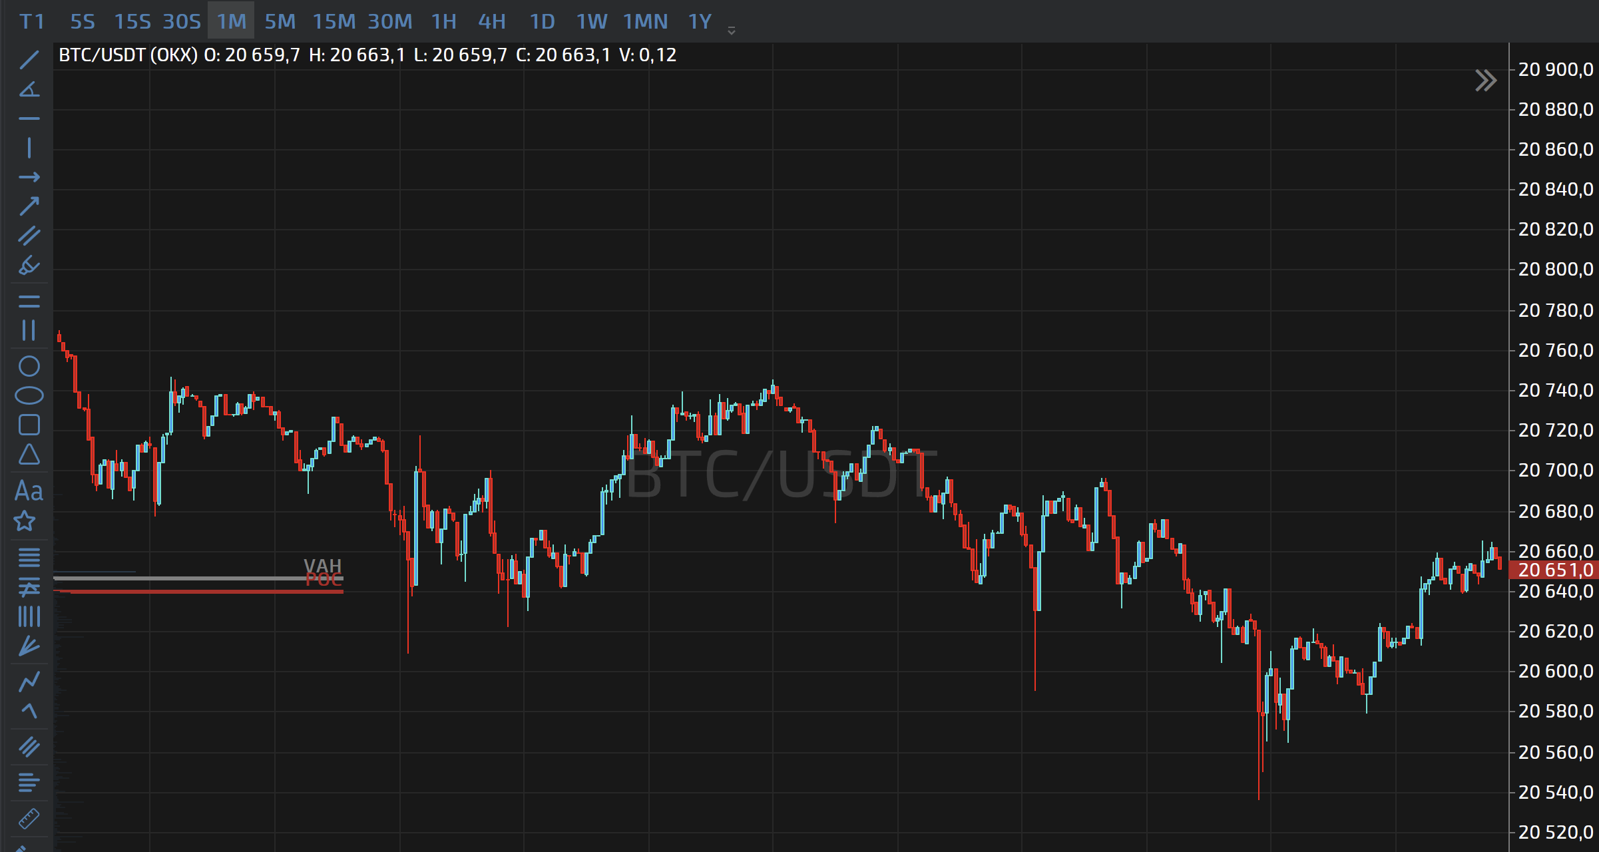Select the 1D timeframe button
1599x852 pixels.
(x=542, y=22)
